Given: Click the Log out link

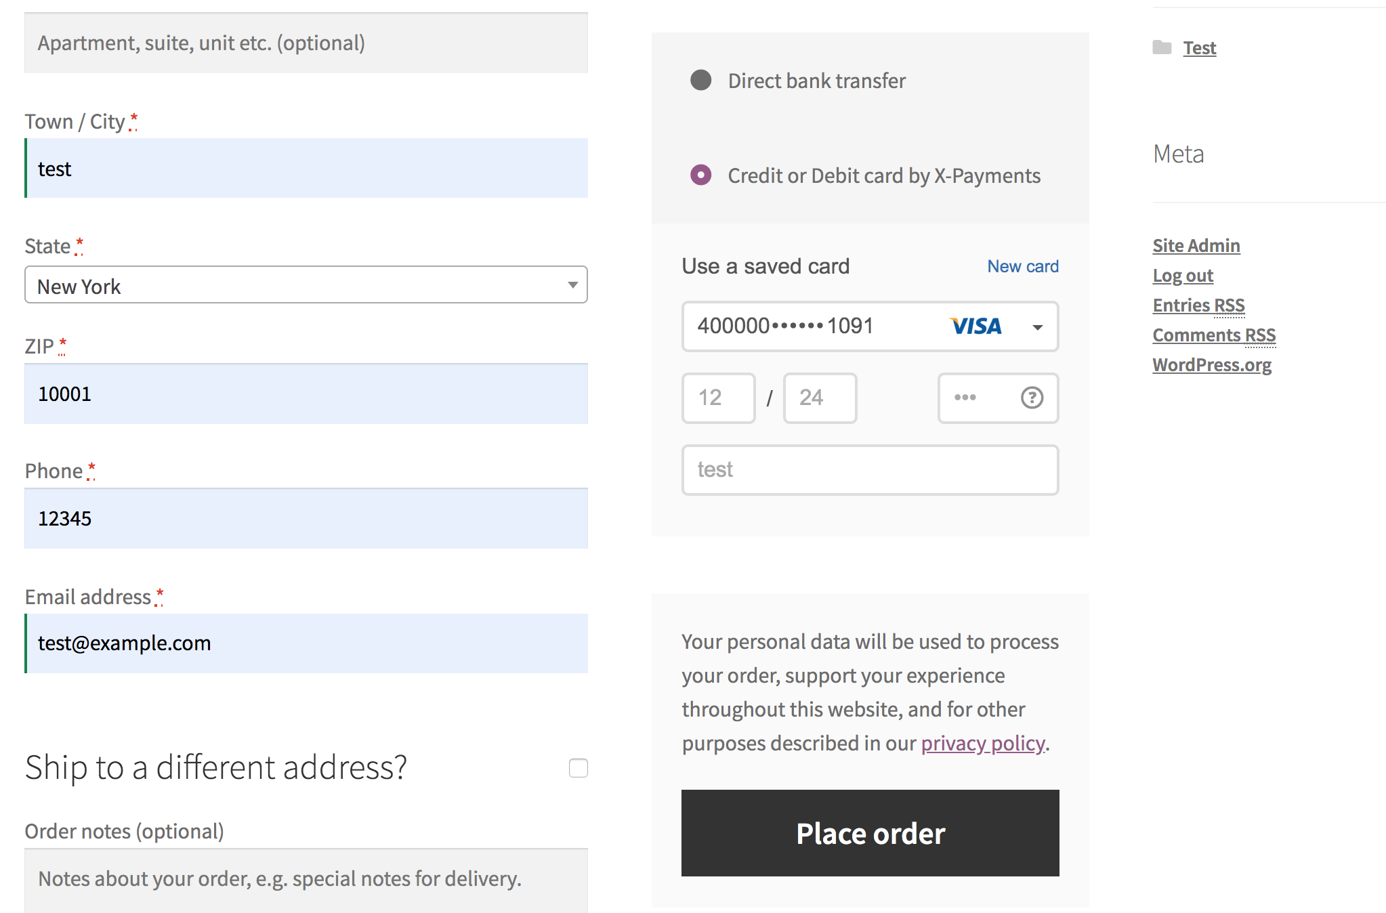Looking at the screenshot, I should point(1183,275).
